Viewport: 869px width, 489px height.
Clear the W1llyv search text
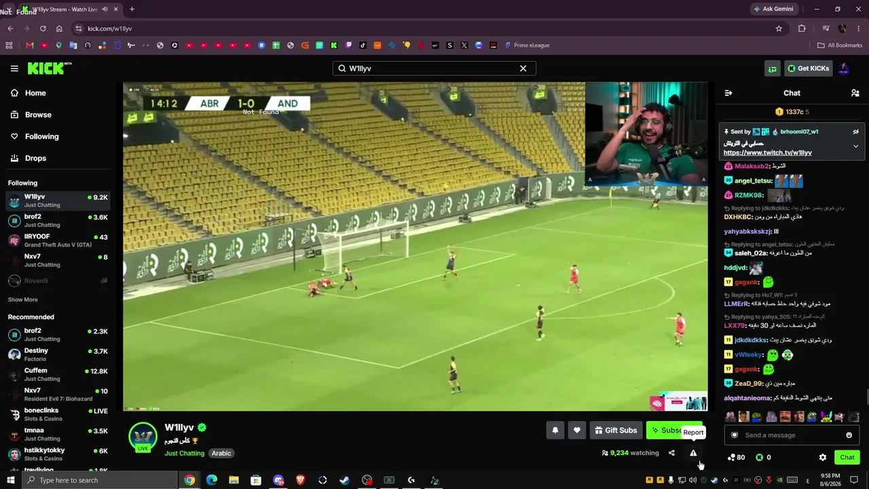pyautogui.click(x=523, y=69)
